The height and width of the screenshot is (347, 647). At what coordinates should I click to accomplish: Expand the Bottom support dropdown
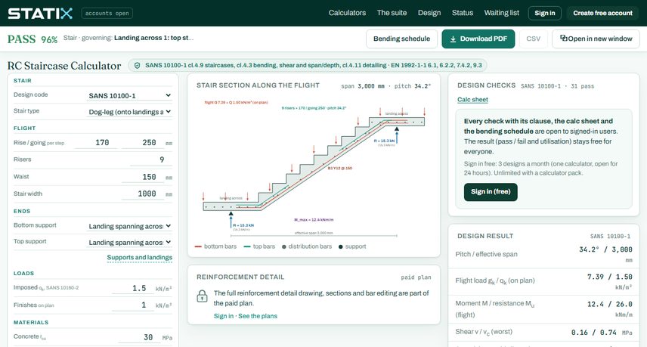point(129,226)
